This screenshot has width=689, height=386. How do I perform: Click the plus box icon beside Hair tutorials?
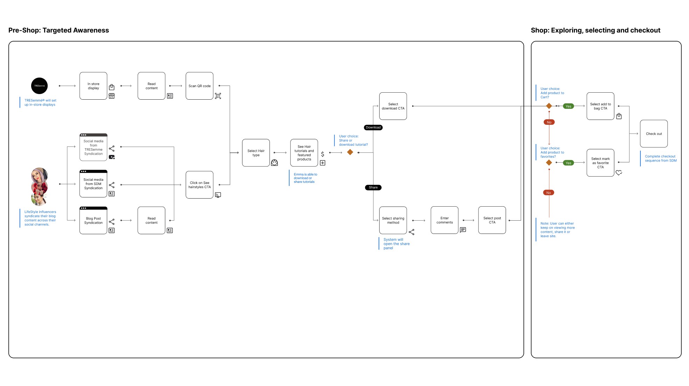323,163
